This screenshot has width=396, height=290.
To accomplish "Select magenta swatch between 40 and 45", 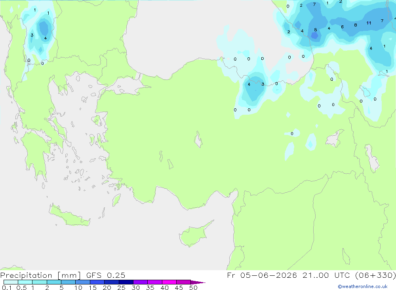I will (169, 282).
